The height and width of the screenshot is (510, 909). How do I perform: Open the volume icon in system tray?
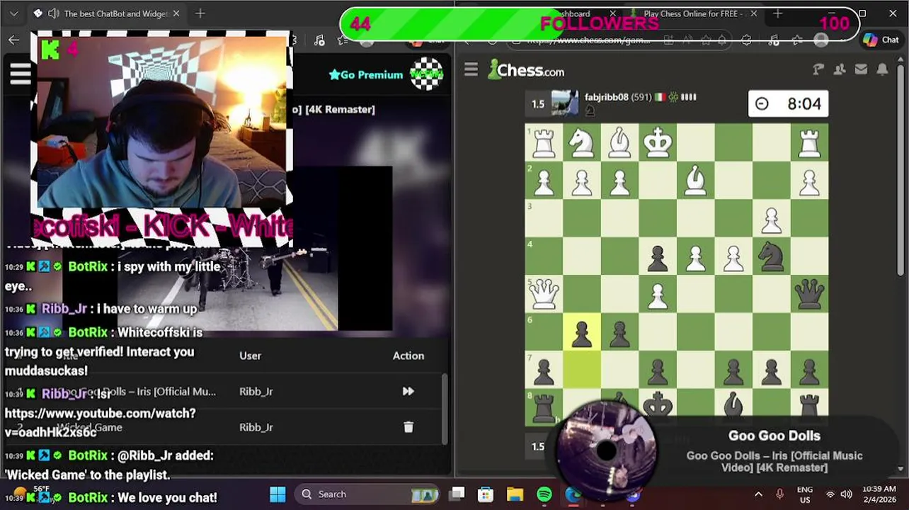coord(846,494)
